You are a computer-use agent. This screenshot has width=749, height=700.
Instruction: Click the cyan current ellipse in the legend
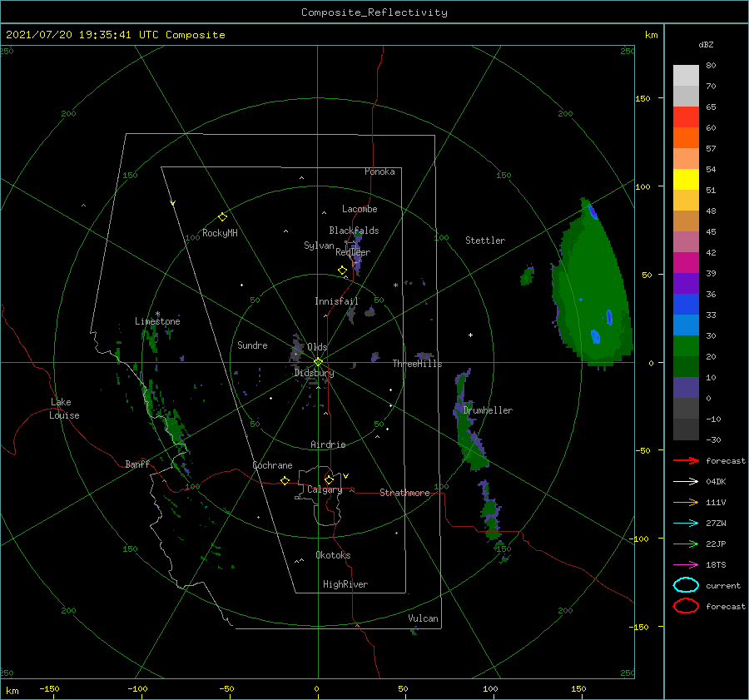(686, 585)
